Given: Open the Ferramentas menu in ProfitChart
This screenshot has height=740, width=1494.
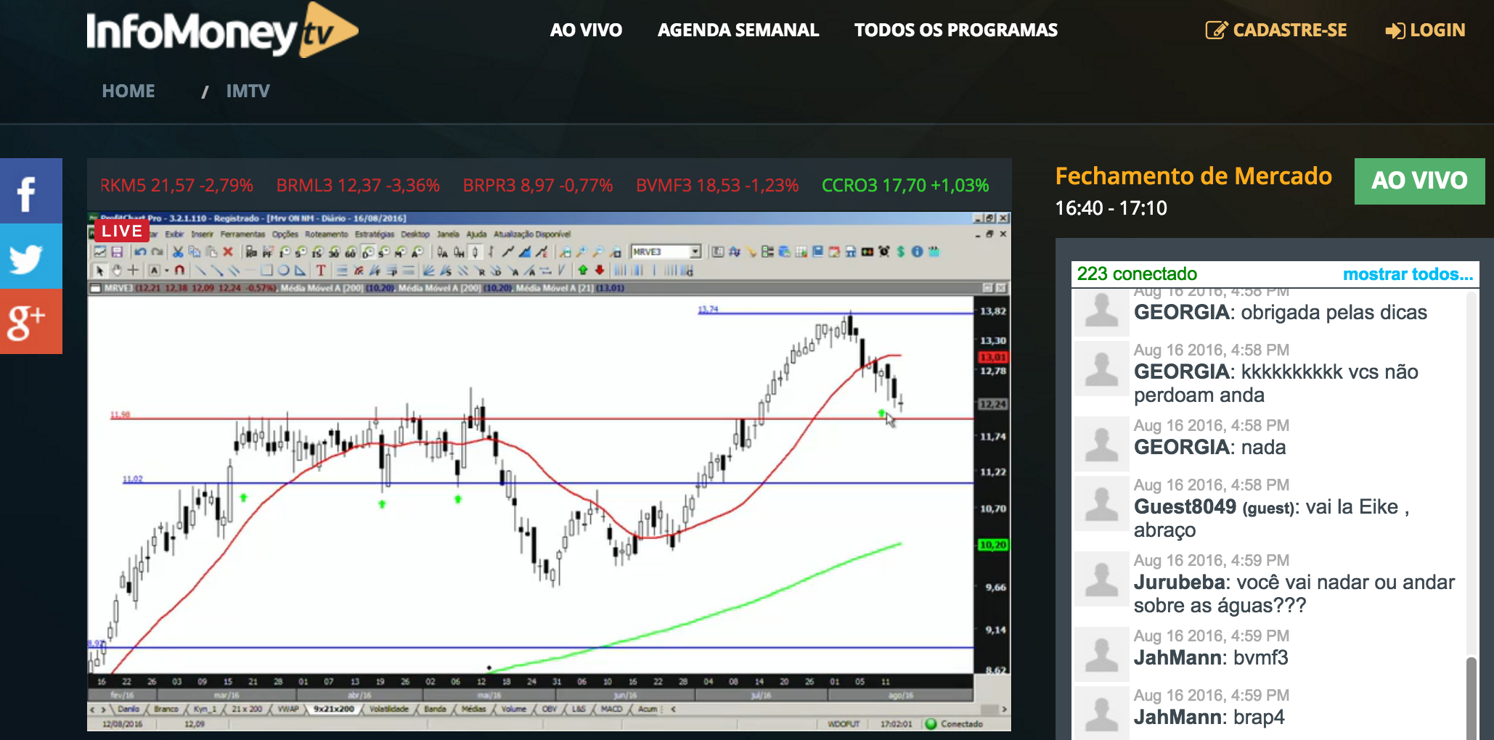Looking at the screenshot, I should point(242,234).
